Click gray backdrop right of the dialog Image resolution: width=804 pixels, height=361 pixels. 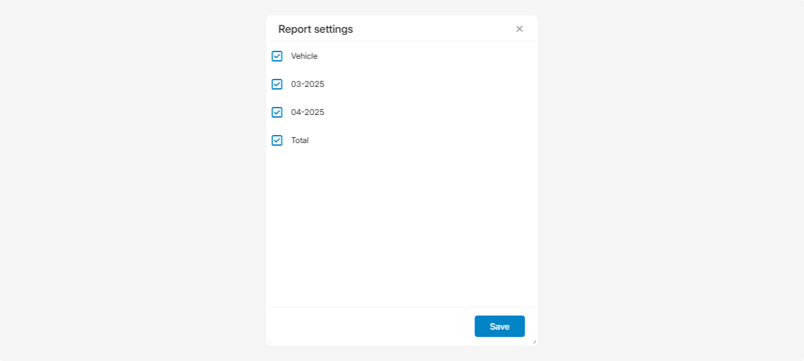pyautogui.click(x=670, y=180)
